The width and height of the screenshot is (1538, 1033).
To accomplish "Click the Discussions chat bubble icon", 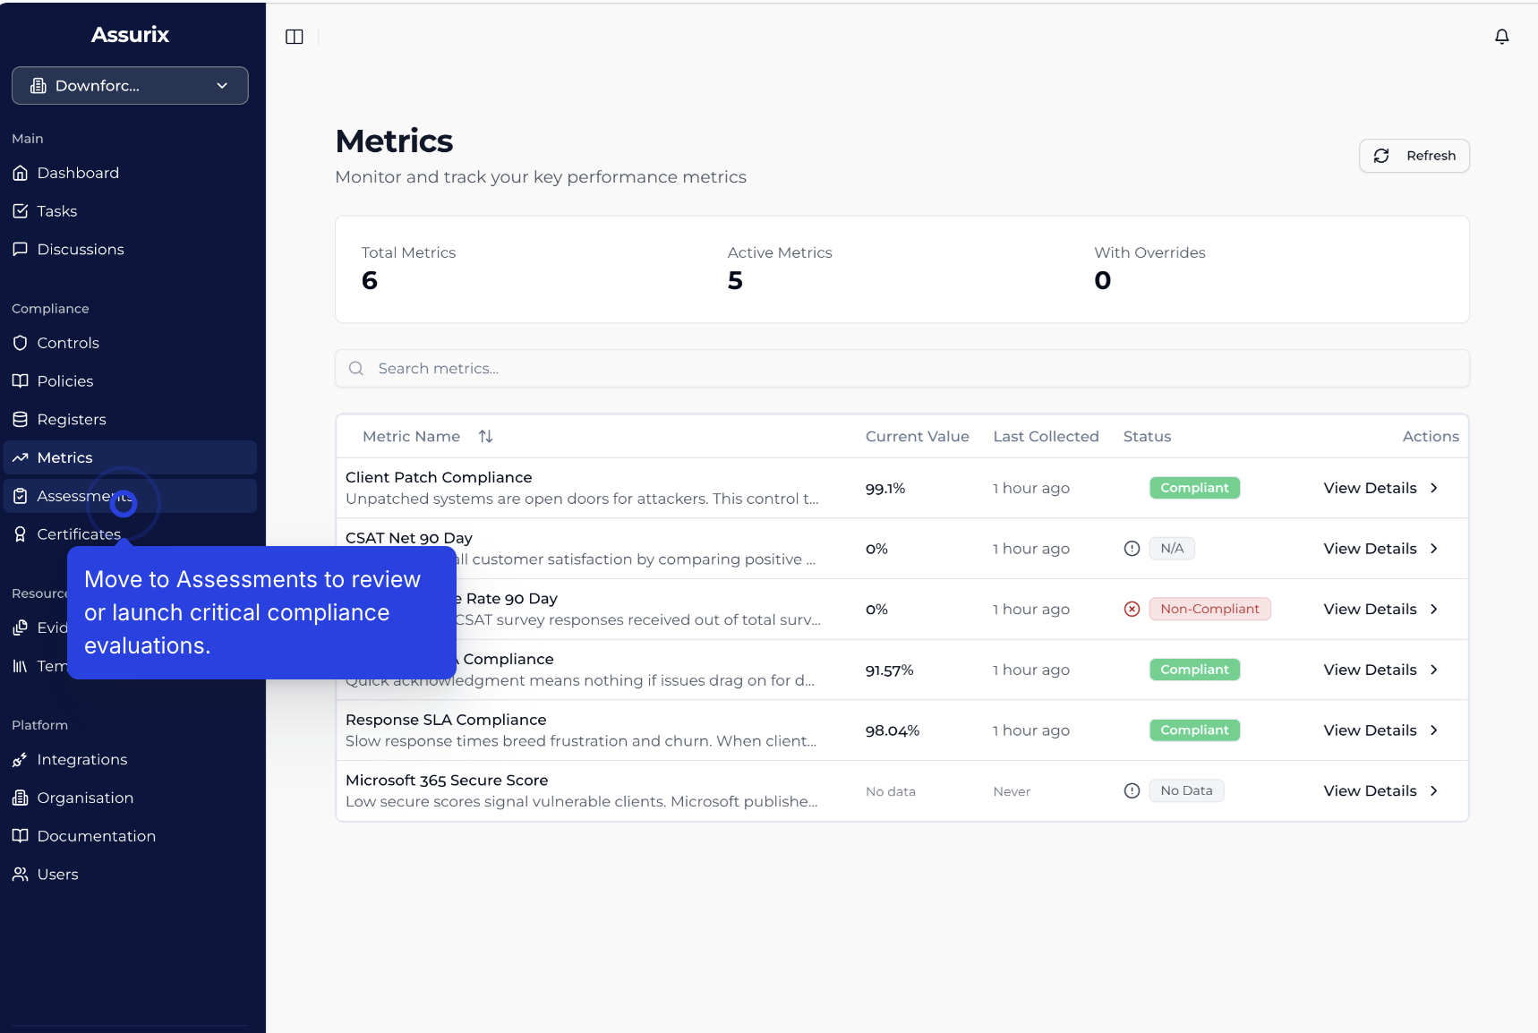I will (x=21, y=250).
